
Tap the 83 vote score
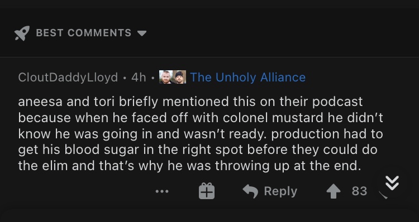tap(359, 191)
